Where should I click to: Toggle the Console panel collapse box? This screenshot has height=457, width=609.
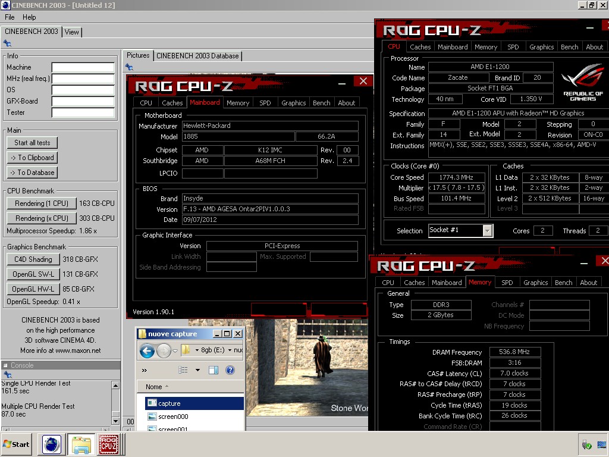pos(5,365)
